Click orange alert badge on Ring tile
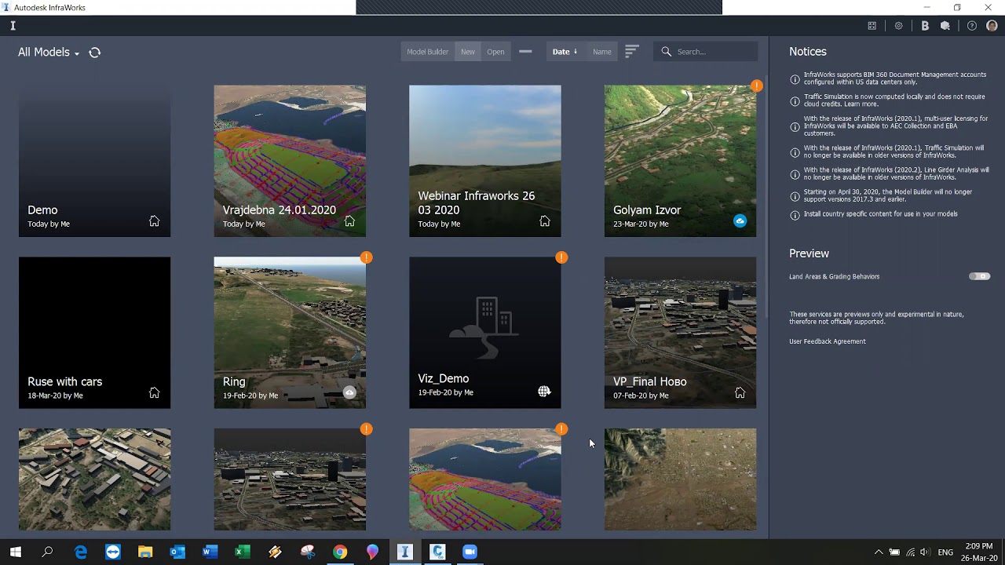This screenshot has height=565, width=1005. tap(366, 257)
